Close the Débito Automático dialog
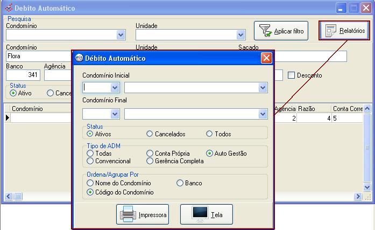 [x=266, y=58]
